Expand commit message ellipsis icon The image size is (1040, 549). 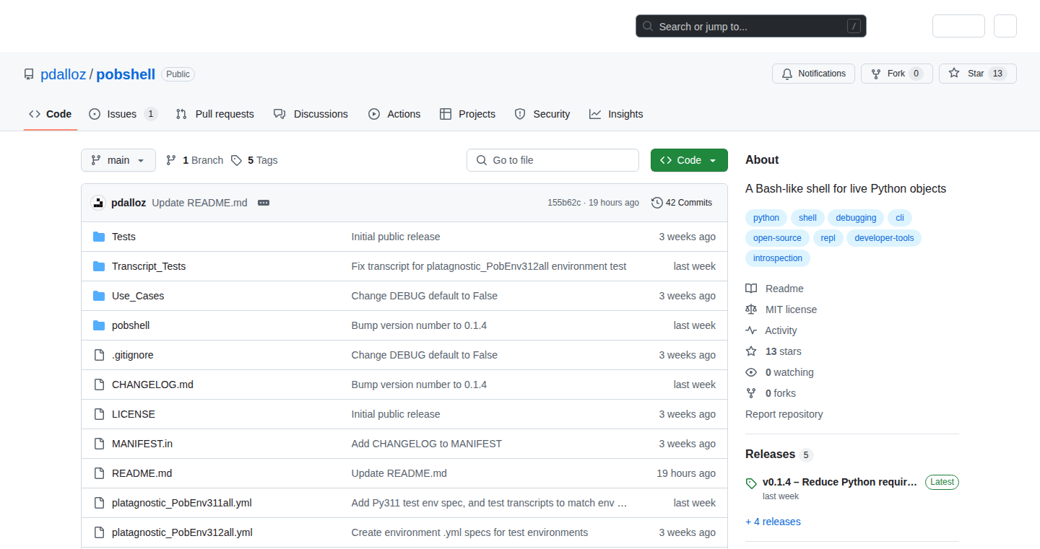click(264, 203)
